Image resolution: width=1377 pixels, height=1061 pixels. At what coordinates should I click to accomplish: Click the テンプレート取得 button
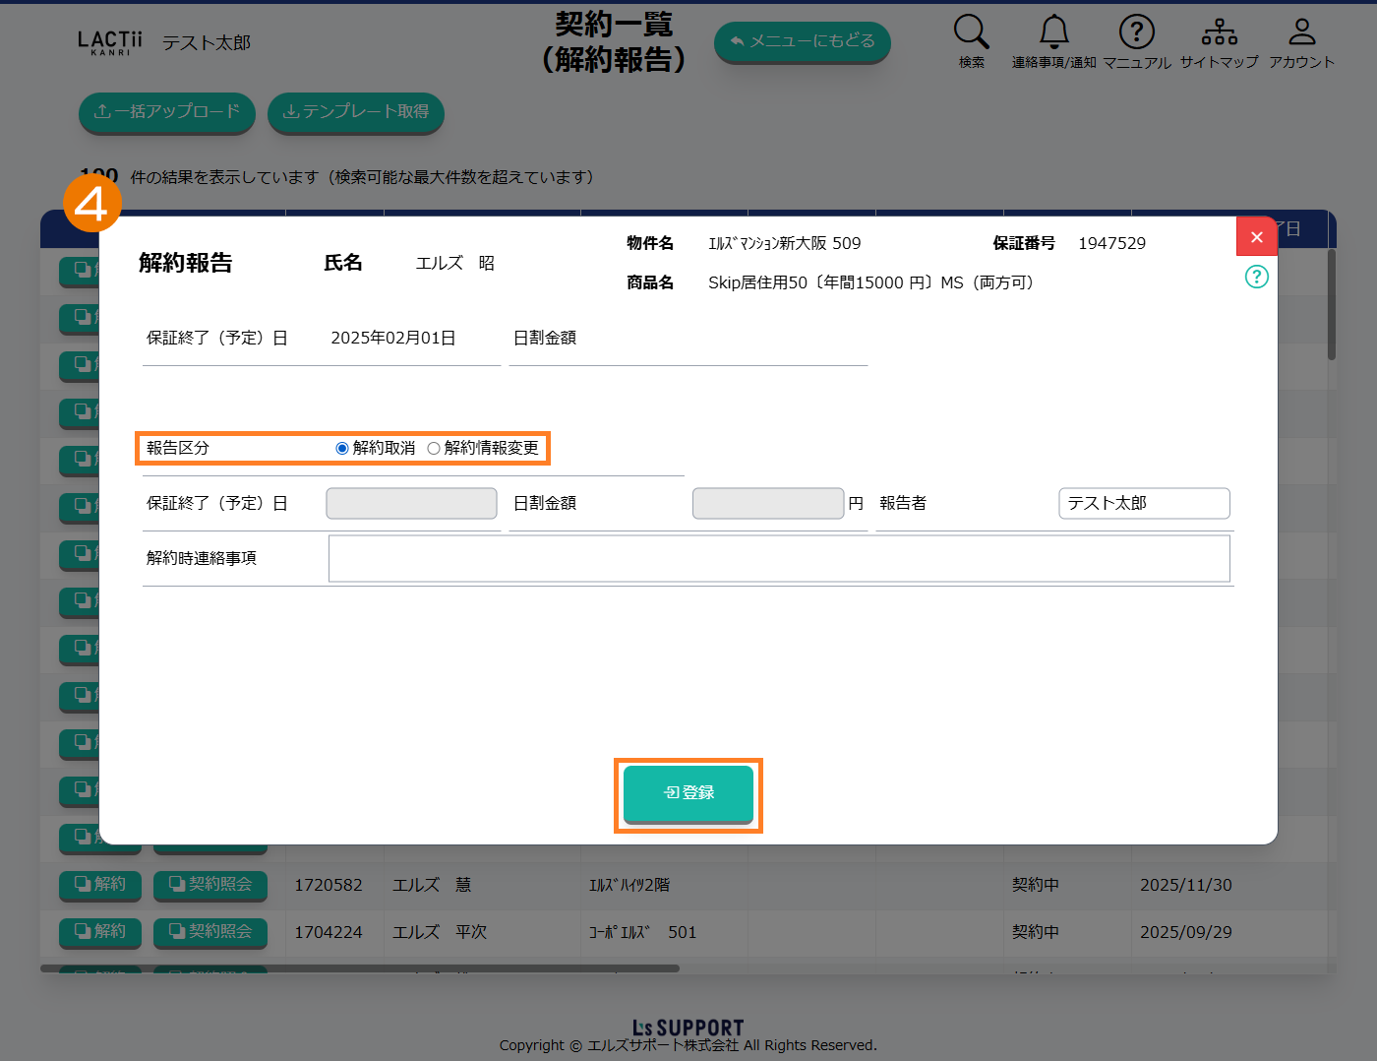click(356, 112)
